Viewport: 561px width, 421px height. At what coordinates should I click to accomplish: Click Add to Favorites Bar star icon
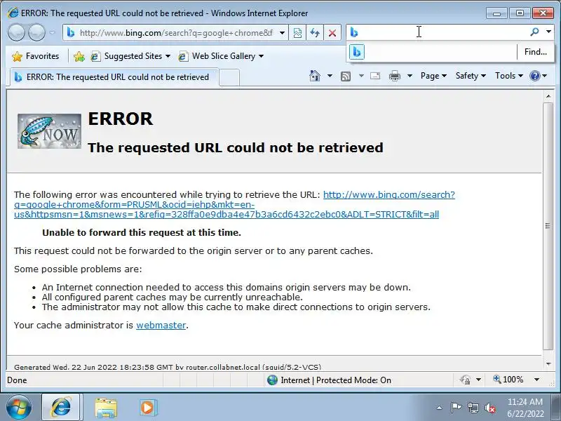click(79, 56)
